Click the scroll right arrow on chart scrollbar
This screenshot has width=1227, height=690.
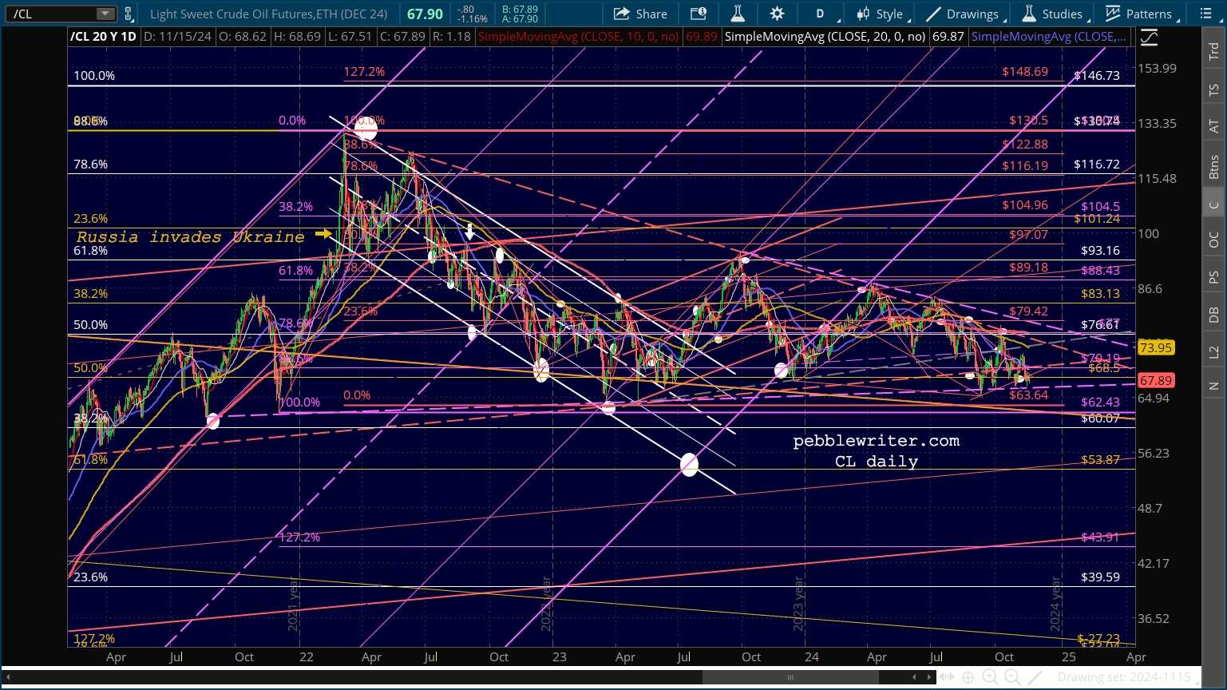pyautogui.click(x=929, y=677)
